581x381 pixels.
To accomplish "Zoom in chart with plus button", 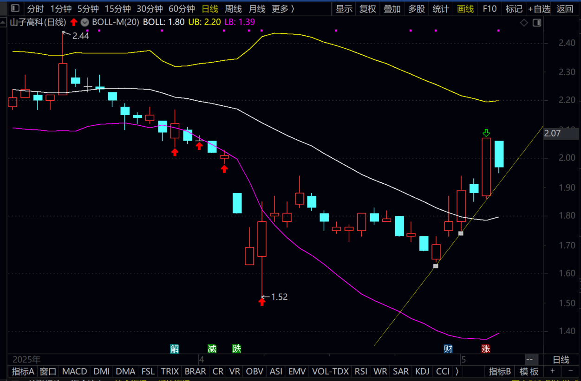I will click(x=553, y=371).
